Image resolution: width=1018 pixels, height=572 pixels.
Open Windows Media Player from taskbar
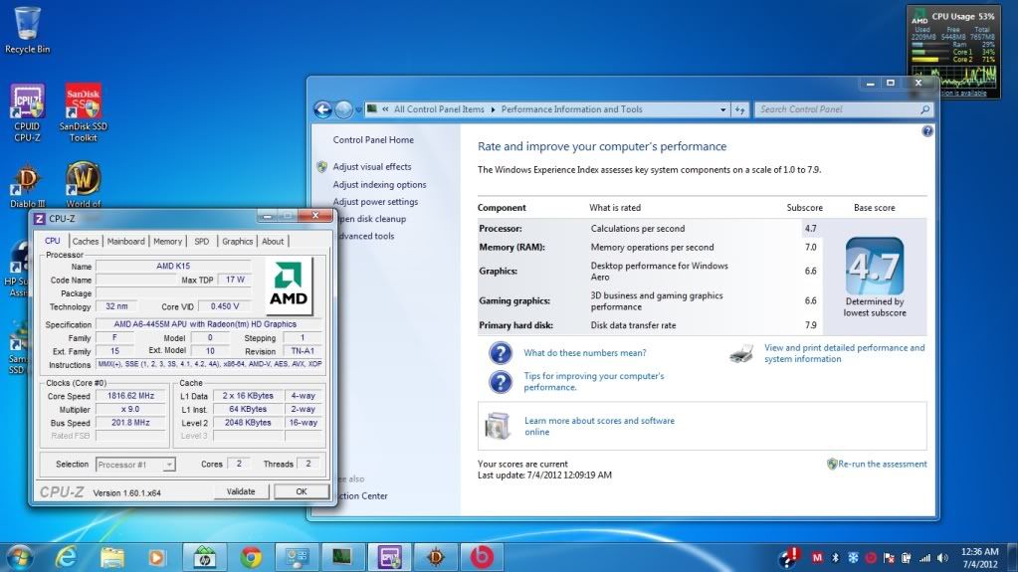[156, 558]
